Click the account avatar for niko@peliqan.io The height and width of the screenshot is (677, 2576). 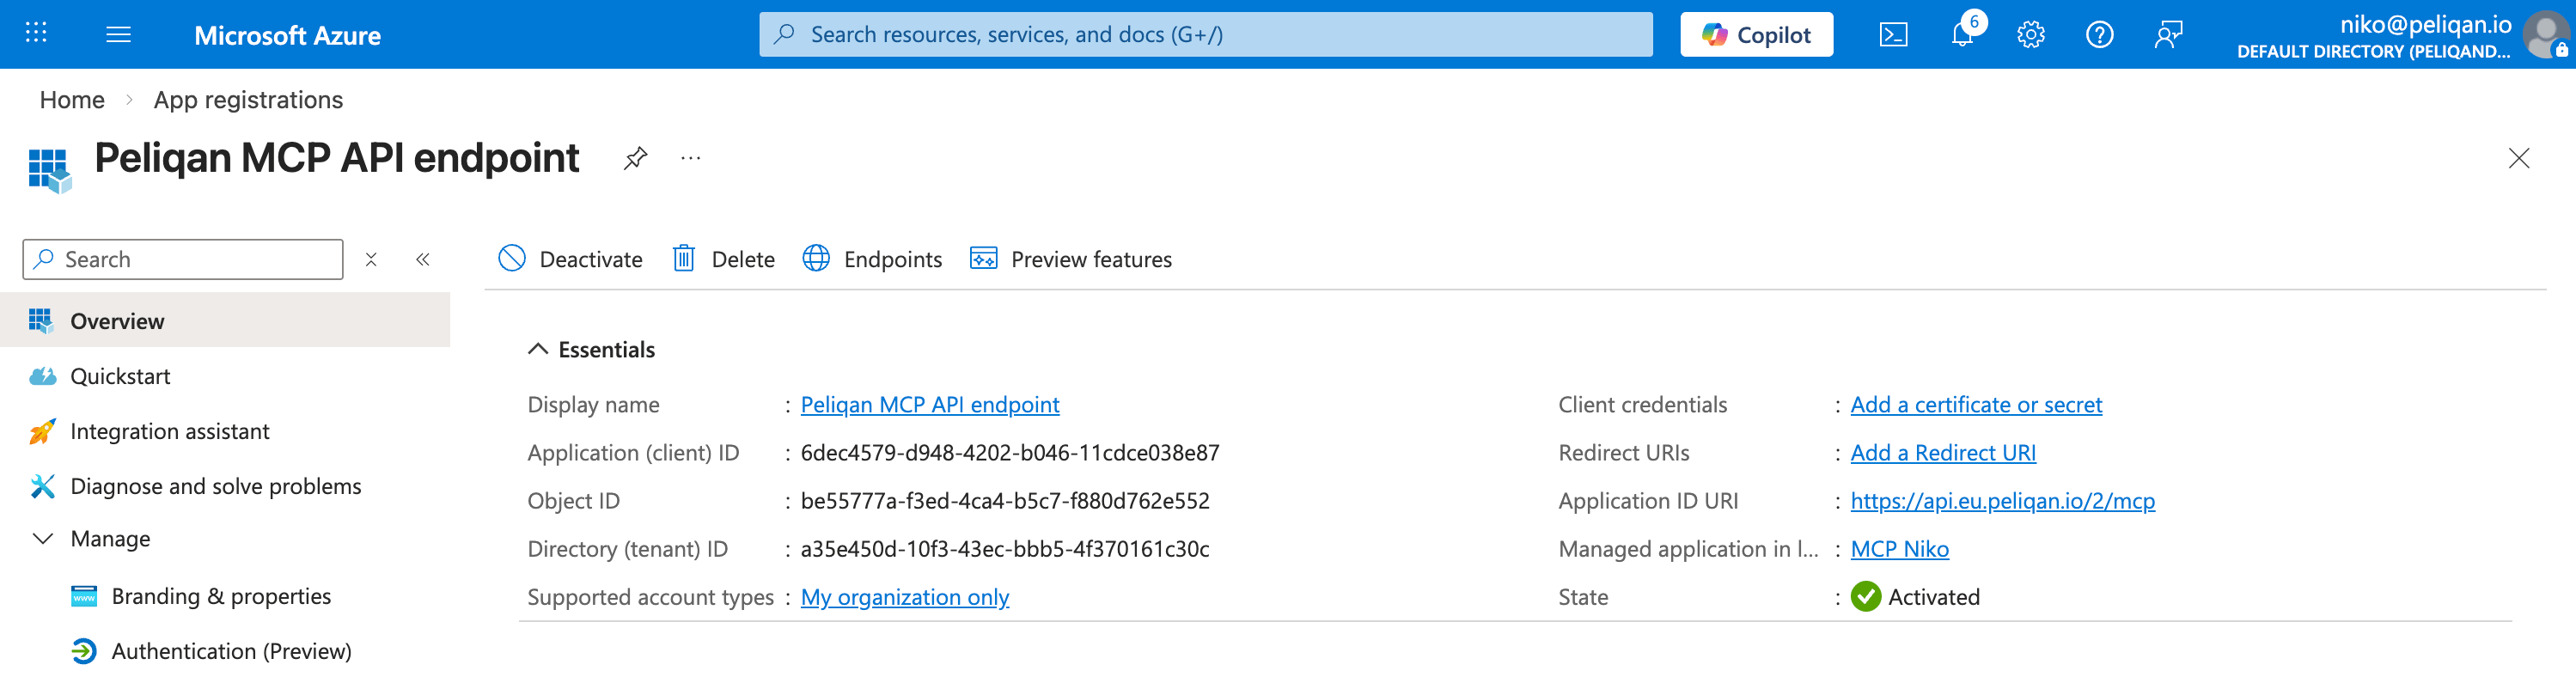(x=2544, y=35)
